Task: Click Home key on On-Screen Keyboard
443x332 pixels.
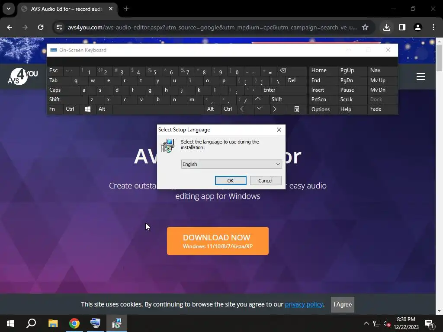Action: click(323, 70)
